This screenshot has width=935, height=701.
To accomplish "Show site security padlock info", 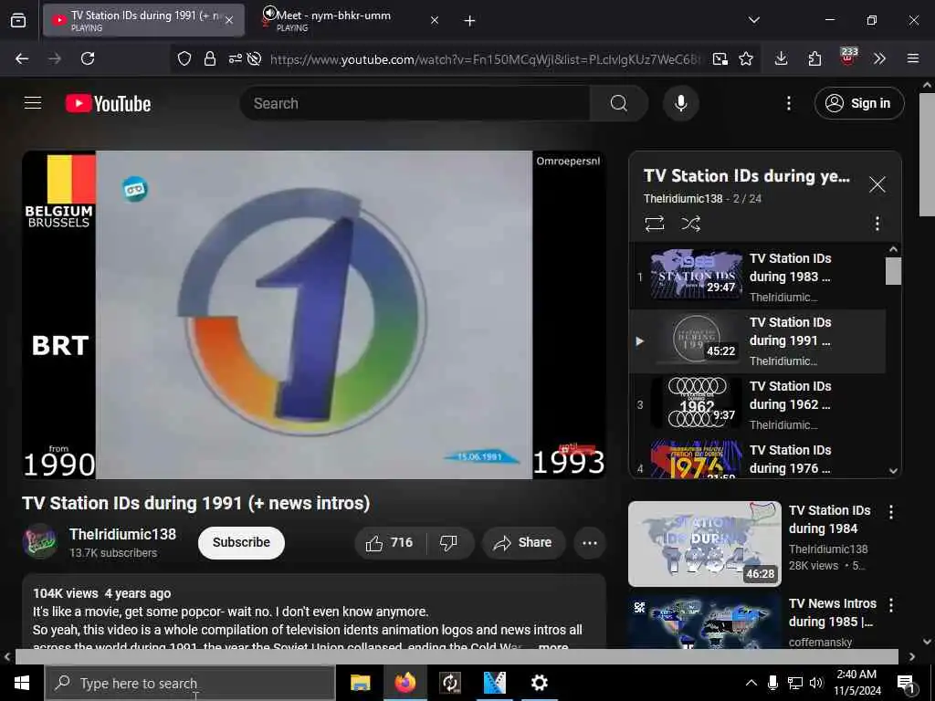I will [210, 58].
